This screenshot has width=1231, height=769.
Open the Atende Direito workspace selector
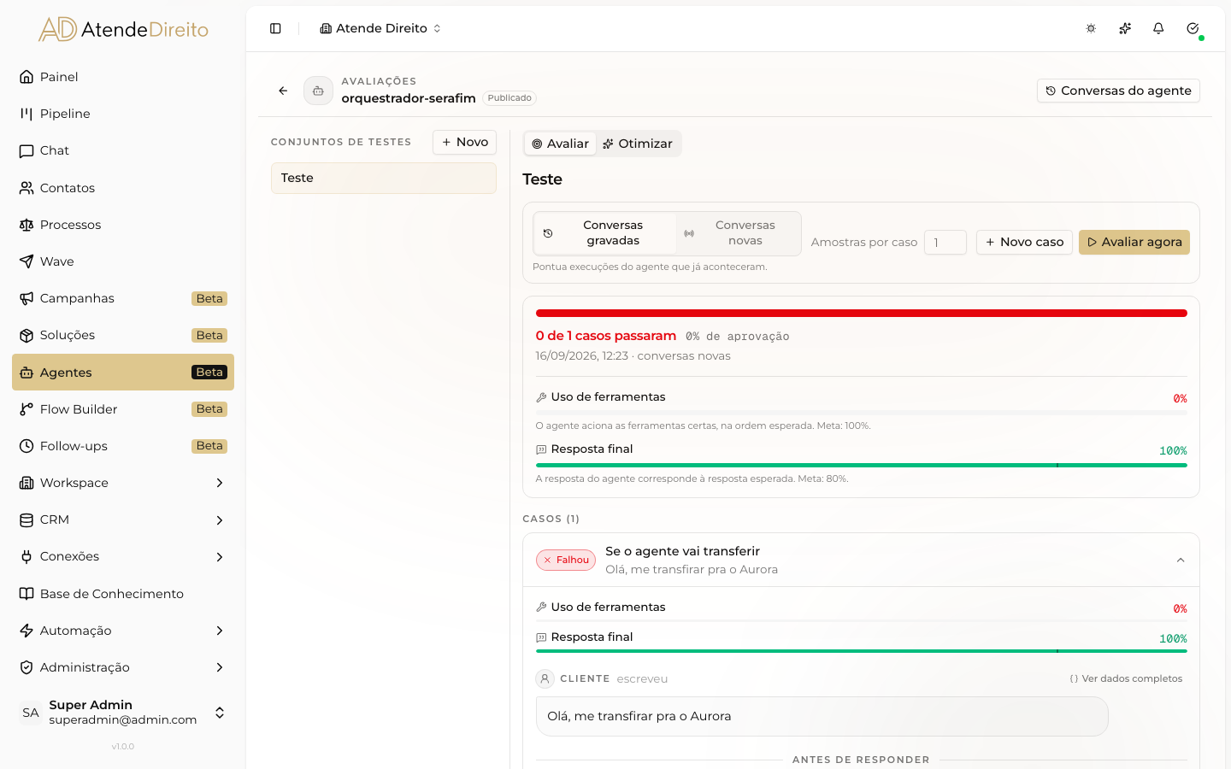[380, 28]
